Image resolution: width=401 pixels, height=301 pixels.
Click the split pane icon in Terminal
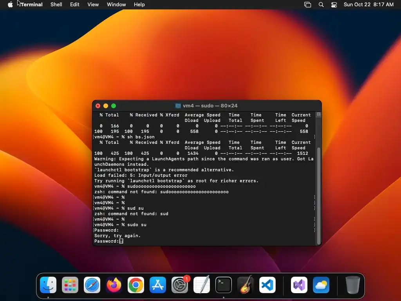point(319,114)
